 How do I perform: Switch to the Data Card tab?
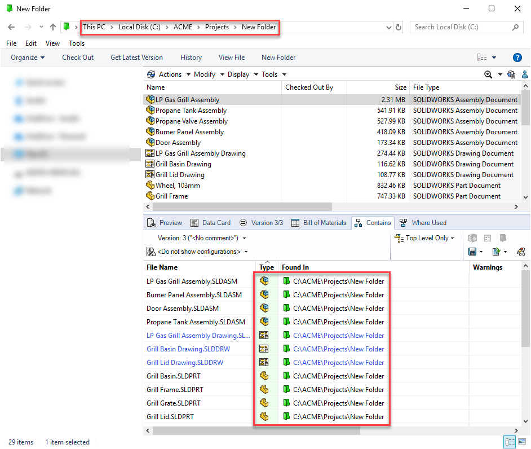tap(211, 223)
